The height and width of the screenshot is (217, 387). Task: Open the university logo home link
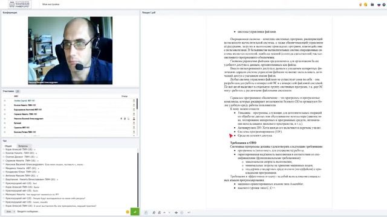20,4
